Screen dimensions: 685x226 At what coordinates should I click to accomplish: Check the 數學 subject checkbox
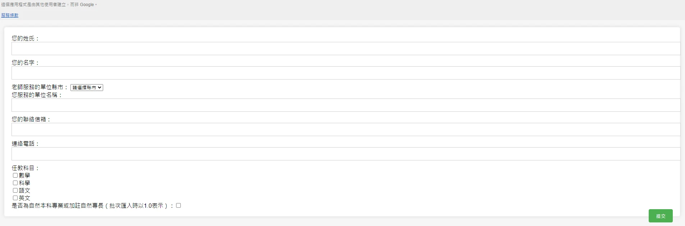(15, 175)
